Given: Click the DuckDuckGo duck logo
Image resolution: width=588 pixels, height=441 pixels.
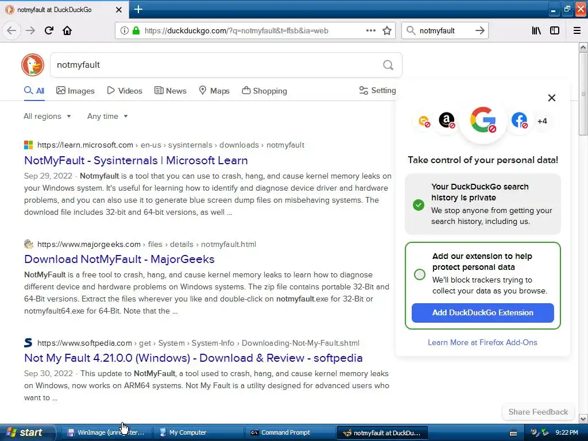Looking at the screenshot, I should point(33,65).
